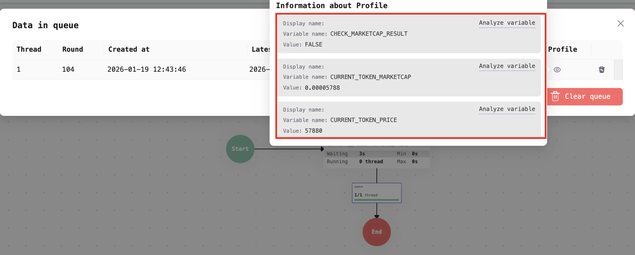The image size is (635, 255).
Task: Click the Created at column header
Action: pyautogui.click(x=129, y=49)
